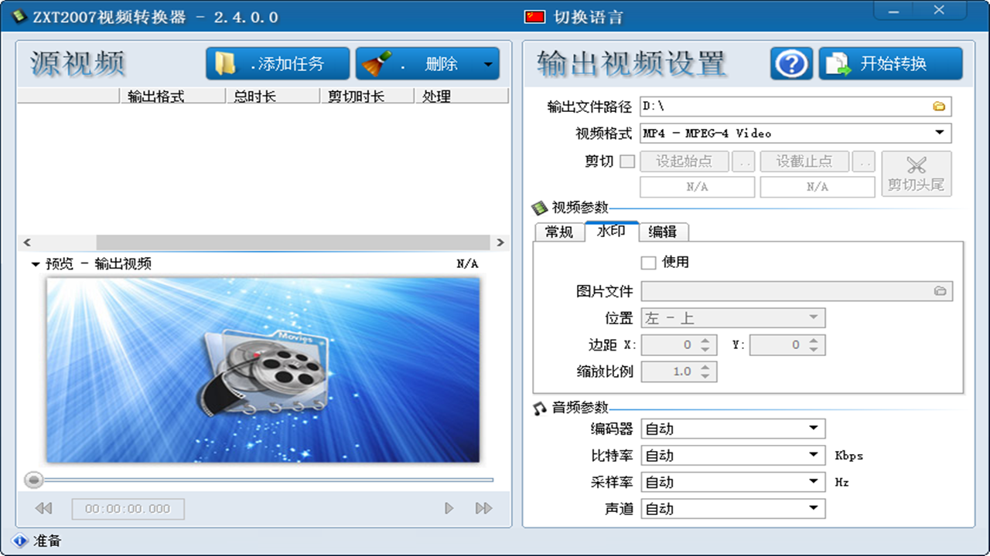The height and width of the screenshot is (556, 990).
Task: Click the broom icon on 删除 button
Action: coord(375,63)
